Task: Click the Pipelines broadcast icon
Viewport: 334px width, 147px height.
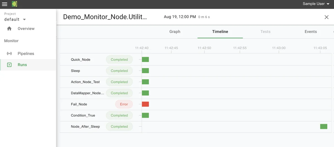Action: click(x=9, y=54)
